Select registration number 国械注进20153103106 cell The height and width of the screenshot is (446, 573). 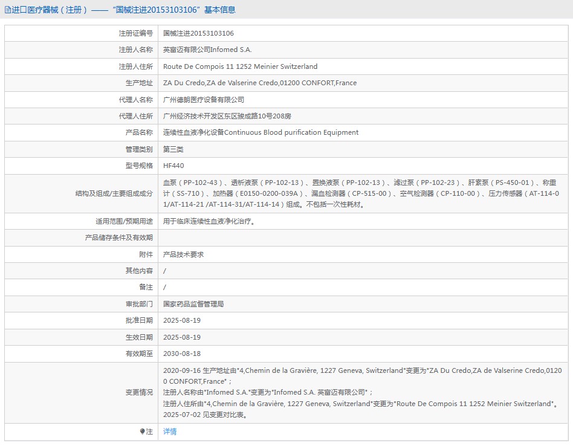pyautogui.click(x=198, y=33)
